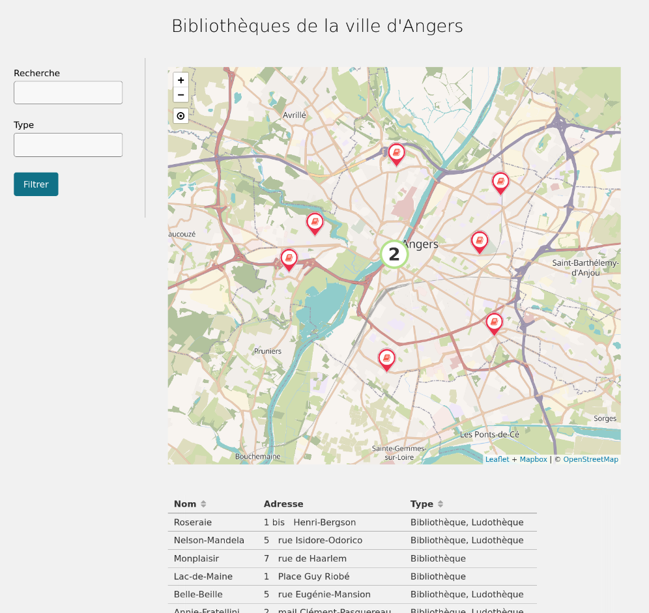Viewport: 649px width, 613px height.
Task: Click address 5 rue Isidore-Odorico
Action: coord(313,540)
